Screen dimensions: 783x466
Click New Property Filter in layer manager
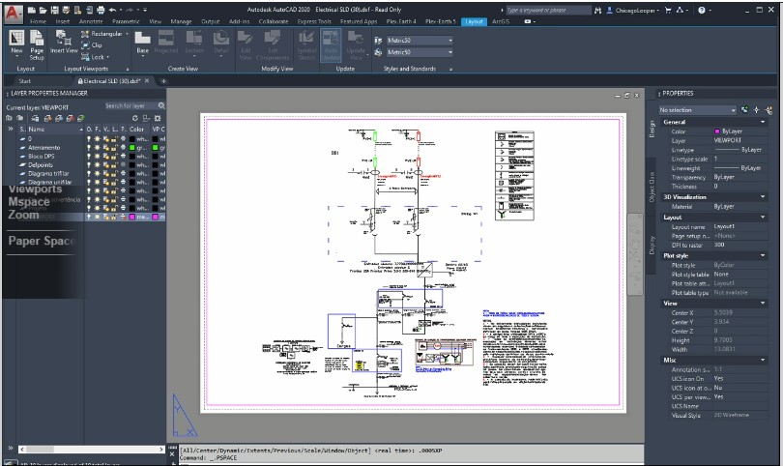(x=9, y=118)
